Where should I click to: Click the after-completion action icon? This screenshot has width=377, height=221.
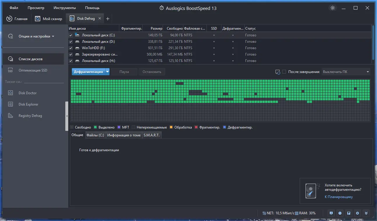pos(278,72)
